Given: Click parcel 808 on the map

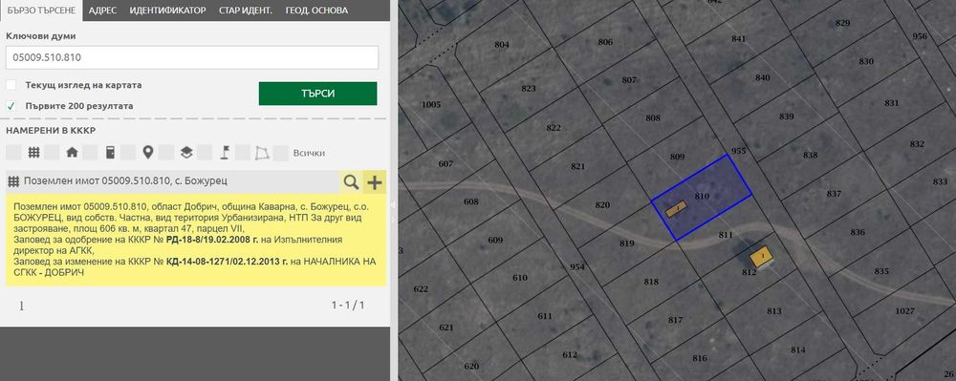Looking at the screenshot, I should click(653, 117).
